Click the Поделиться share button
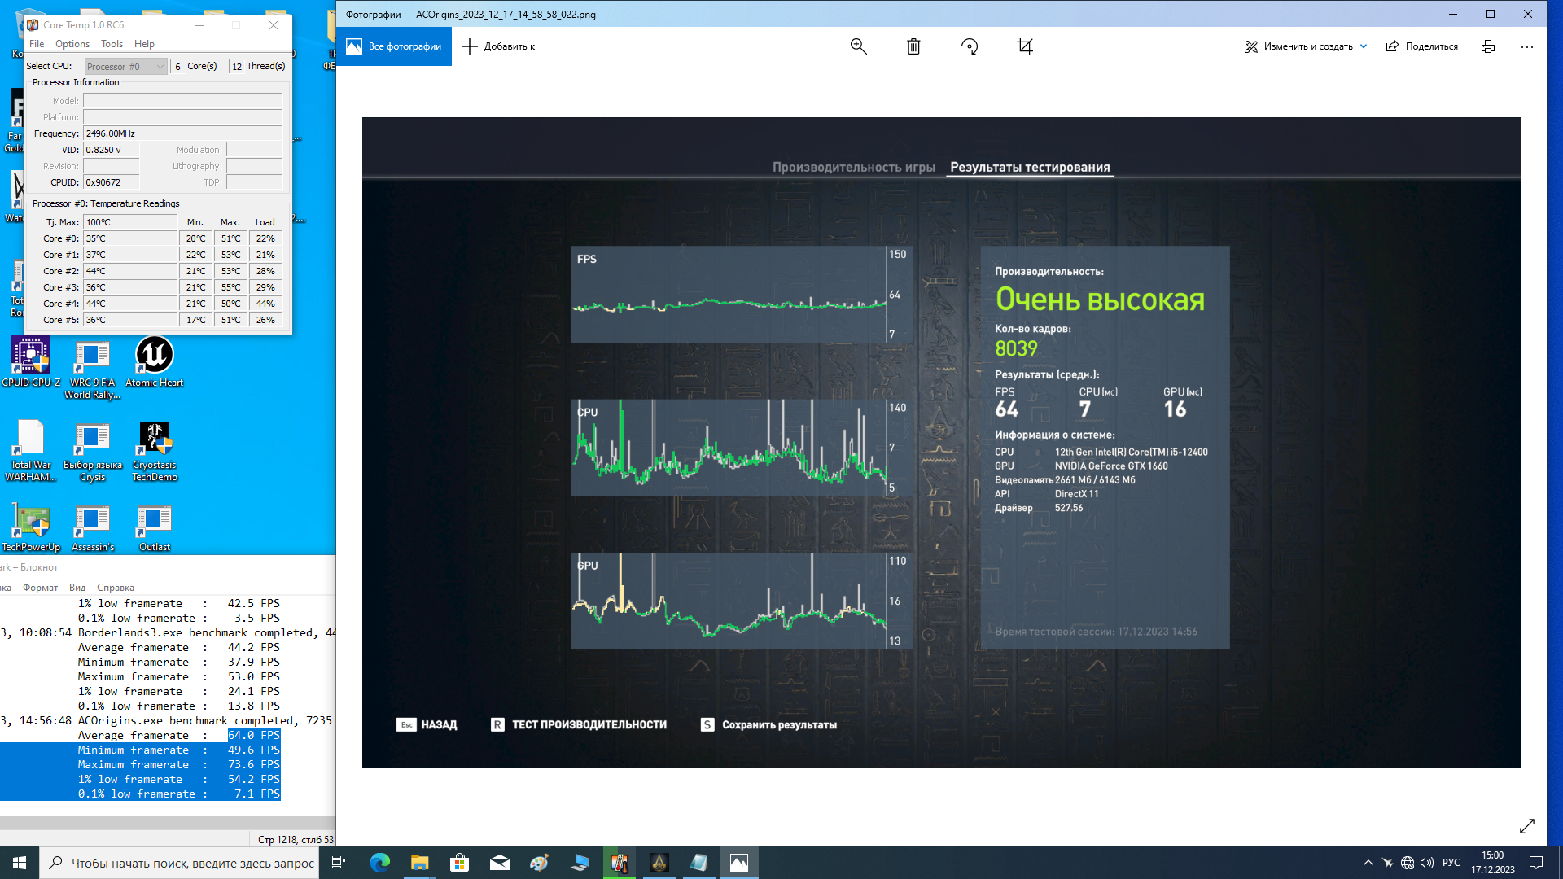The image size is (1563, 879). (1422, 46)
